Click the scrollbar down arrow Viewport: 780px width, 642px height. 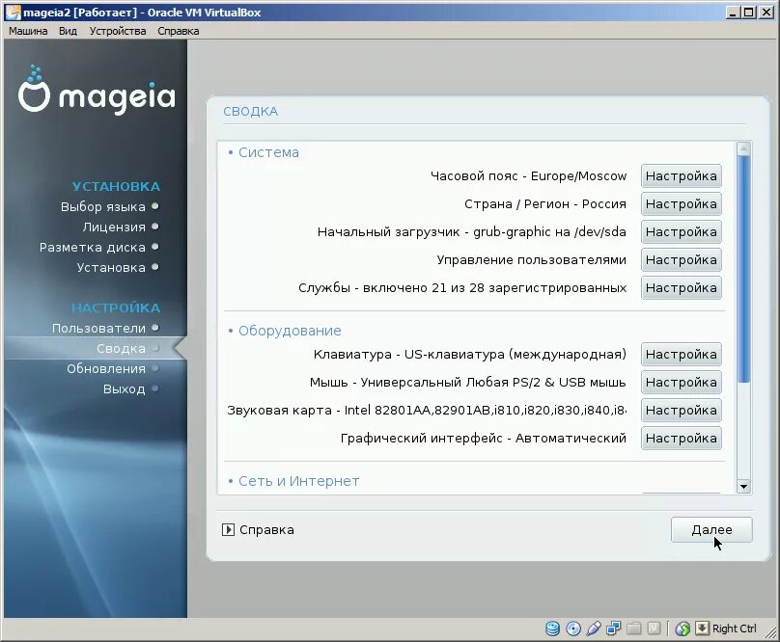[743, 487]
